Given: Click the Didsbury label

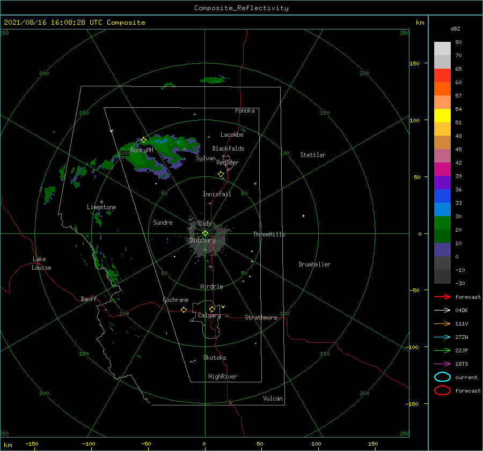Looking at the screenshot, I should [x=202, y=240].
